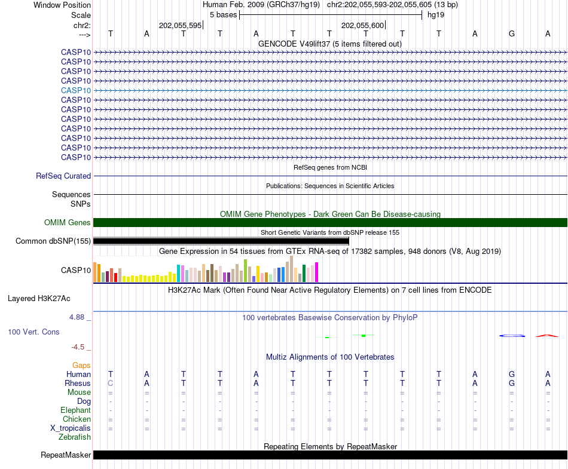Click the Common dbSNP(155) label
The image size is (568, 469).
53,241
